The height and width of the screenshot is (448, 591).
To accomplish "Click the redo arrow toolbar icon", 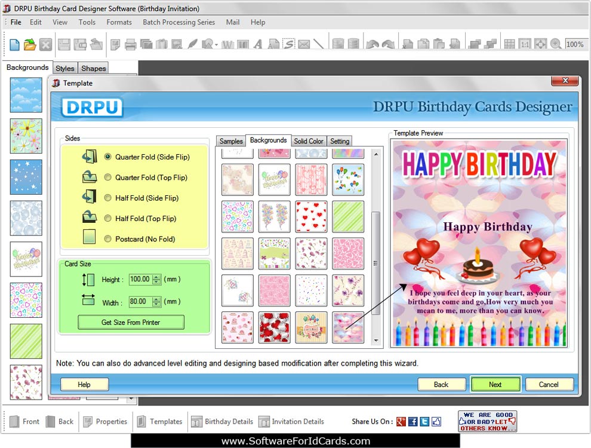I will 388,44.
